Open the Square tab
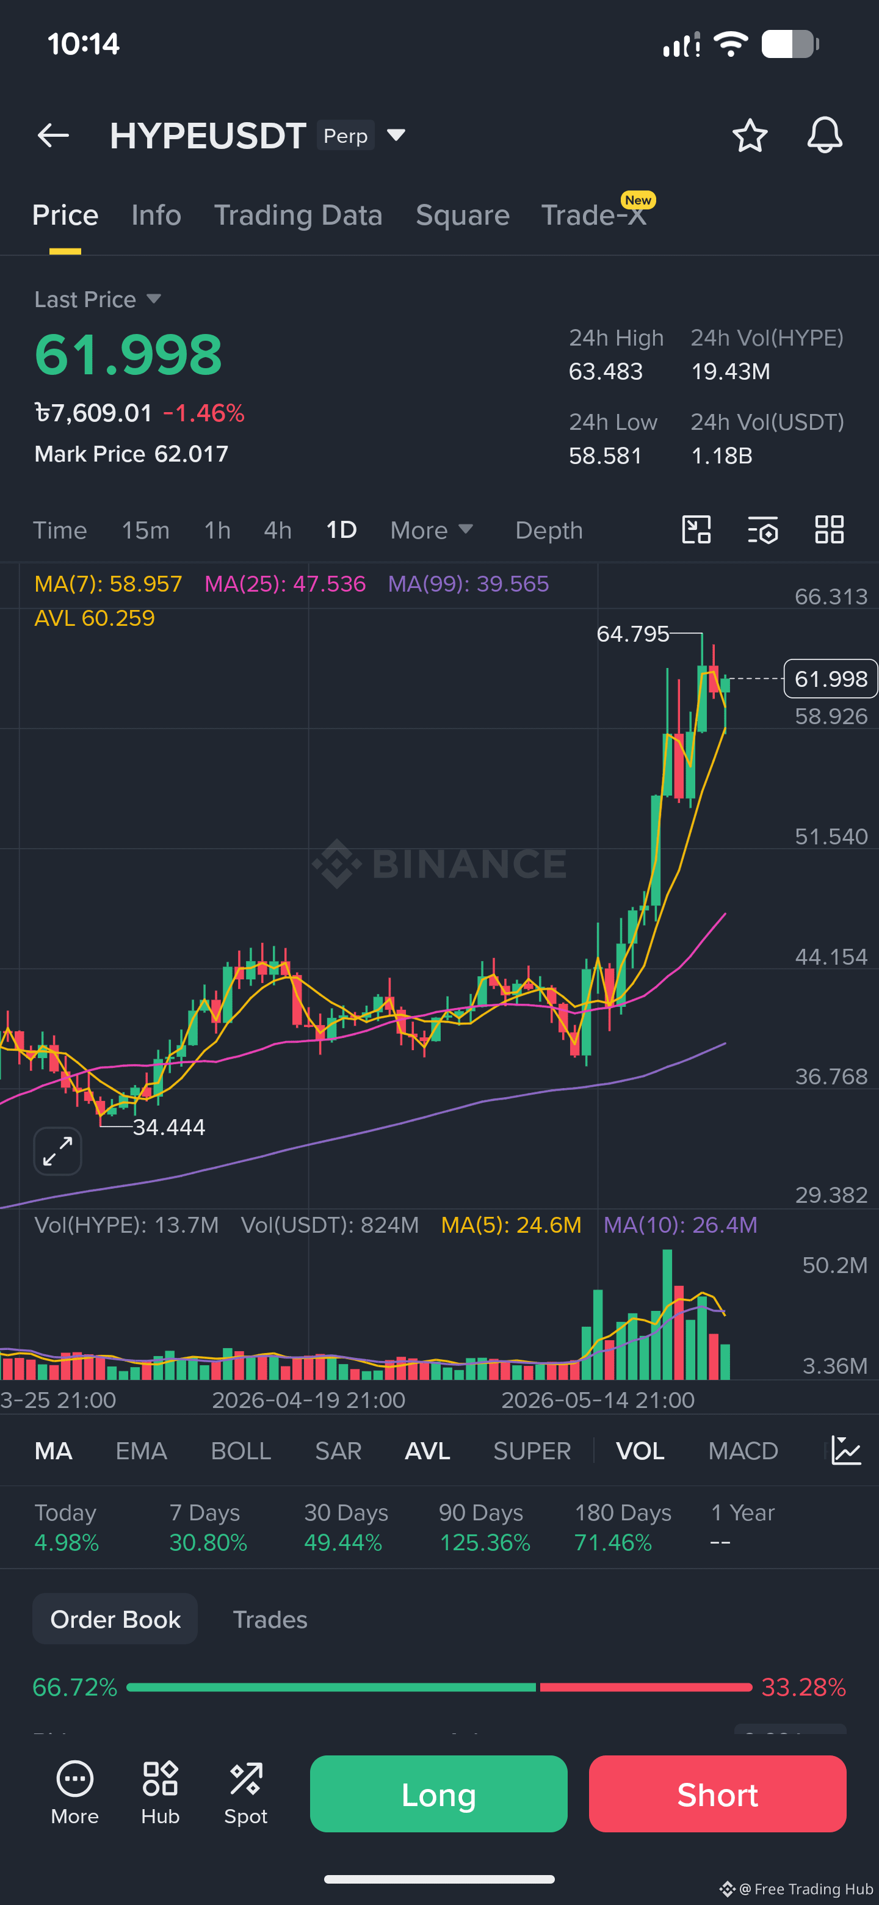Viewport: 879px width, 1905px height. [x=463, y=215]
